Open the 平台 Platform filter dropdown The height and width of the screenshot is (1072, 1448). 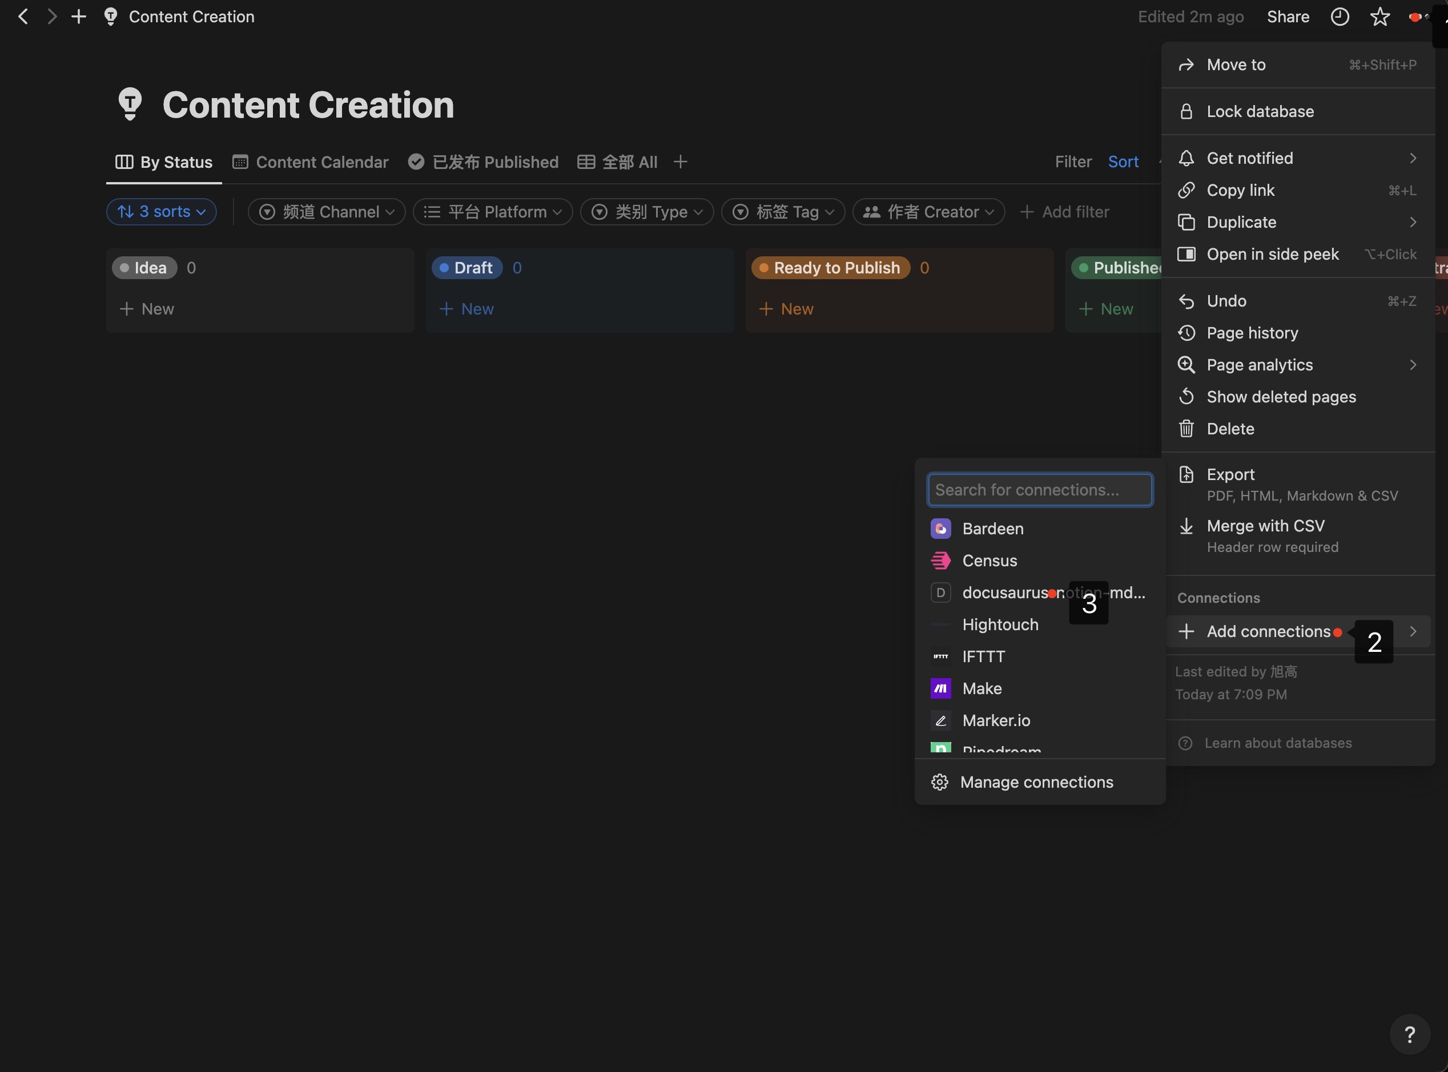tap(493, 212)
